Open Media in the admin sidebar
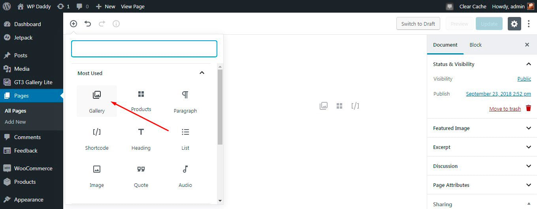537x209 pixels. coord(32,69)
